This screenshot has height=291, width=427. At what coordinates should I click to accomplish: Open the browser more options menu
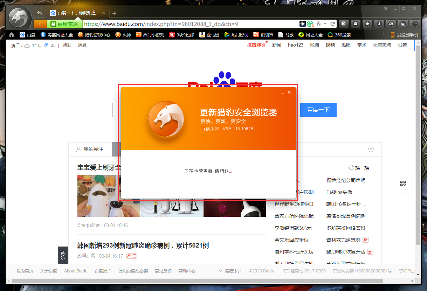[x=415, y=23]
